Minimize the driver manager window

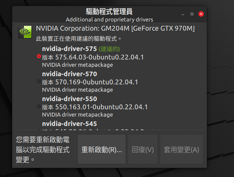183,14
